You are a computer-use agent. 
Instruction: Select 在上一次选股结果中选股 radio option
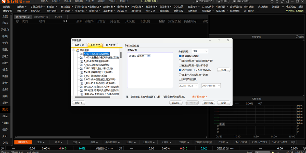click(x=180, y=75)
